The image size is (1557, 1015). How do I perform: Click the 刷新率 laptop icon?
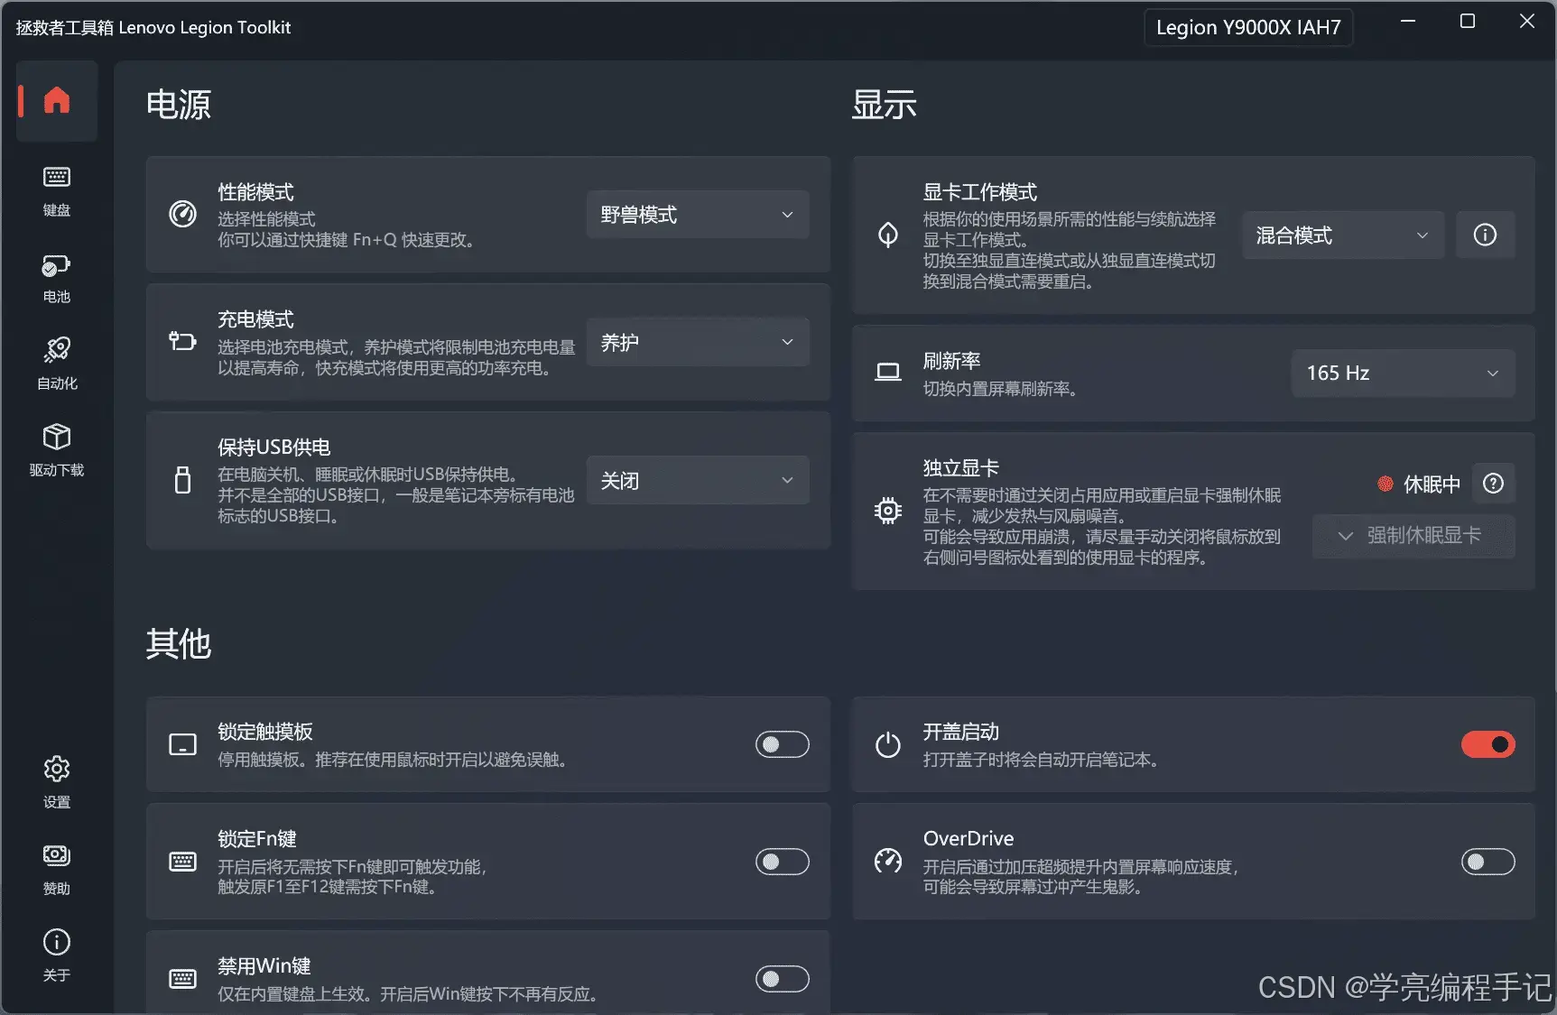click(x=888, y=373)
